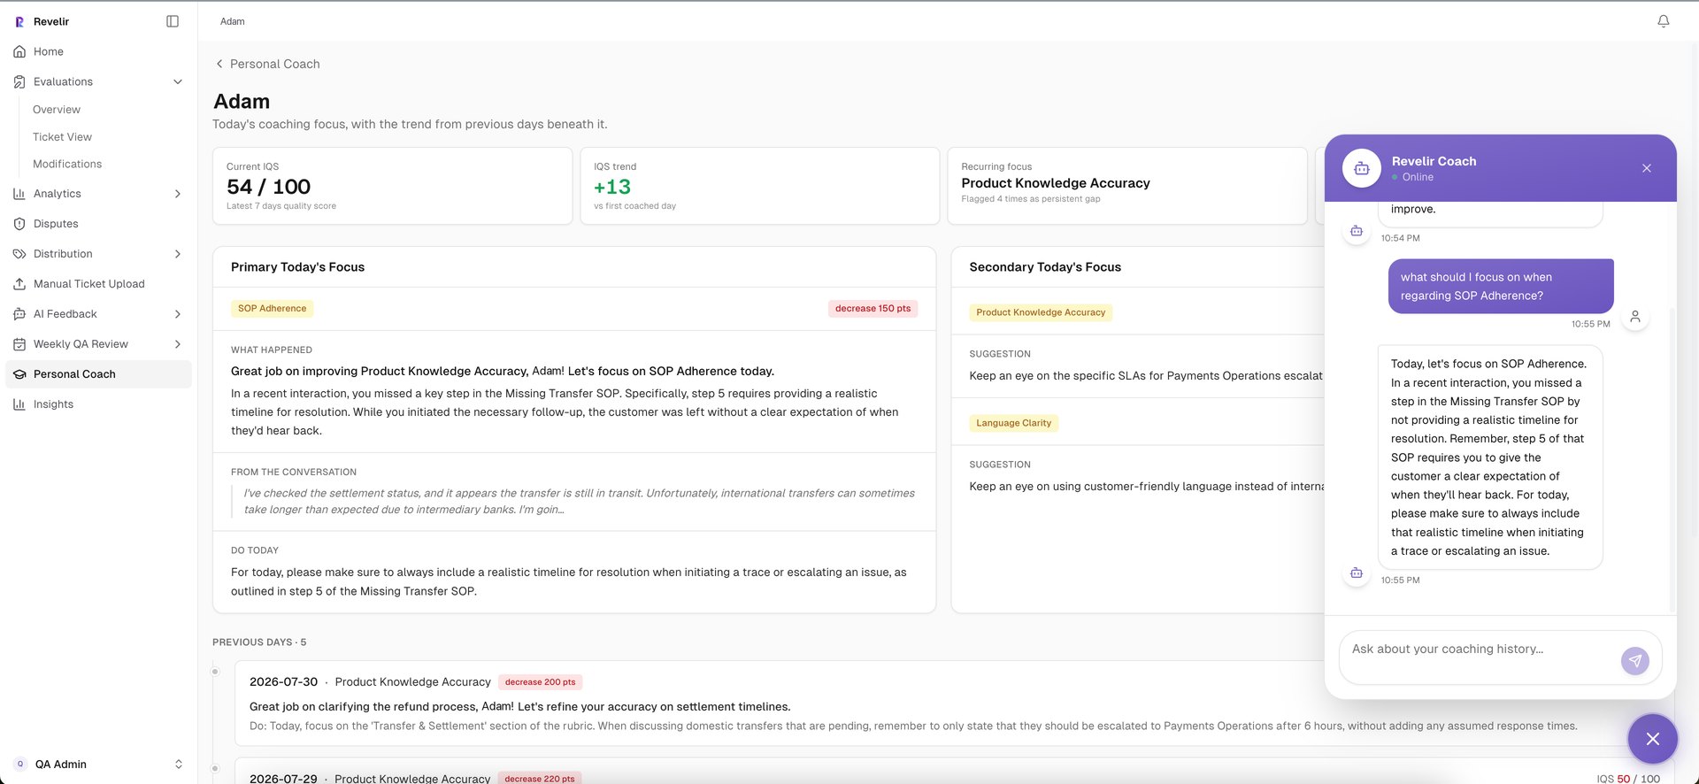Click the IQS trend +13 value
Viewport: 1699px width, 784px height.
pos(612,187)
